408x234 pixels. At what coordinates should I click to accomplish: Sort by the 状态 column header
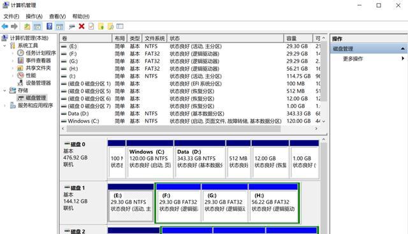click(x=225, y=38)
